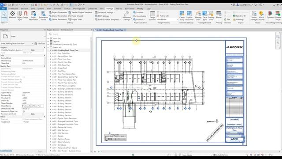Click Edit for Revisions on Sheet
This screenshot has width=282, height=159.
pos(33,114)
